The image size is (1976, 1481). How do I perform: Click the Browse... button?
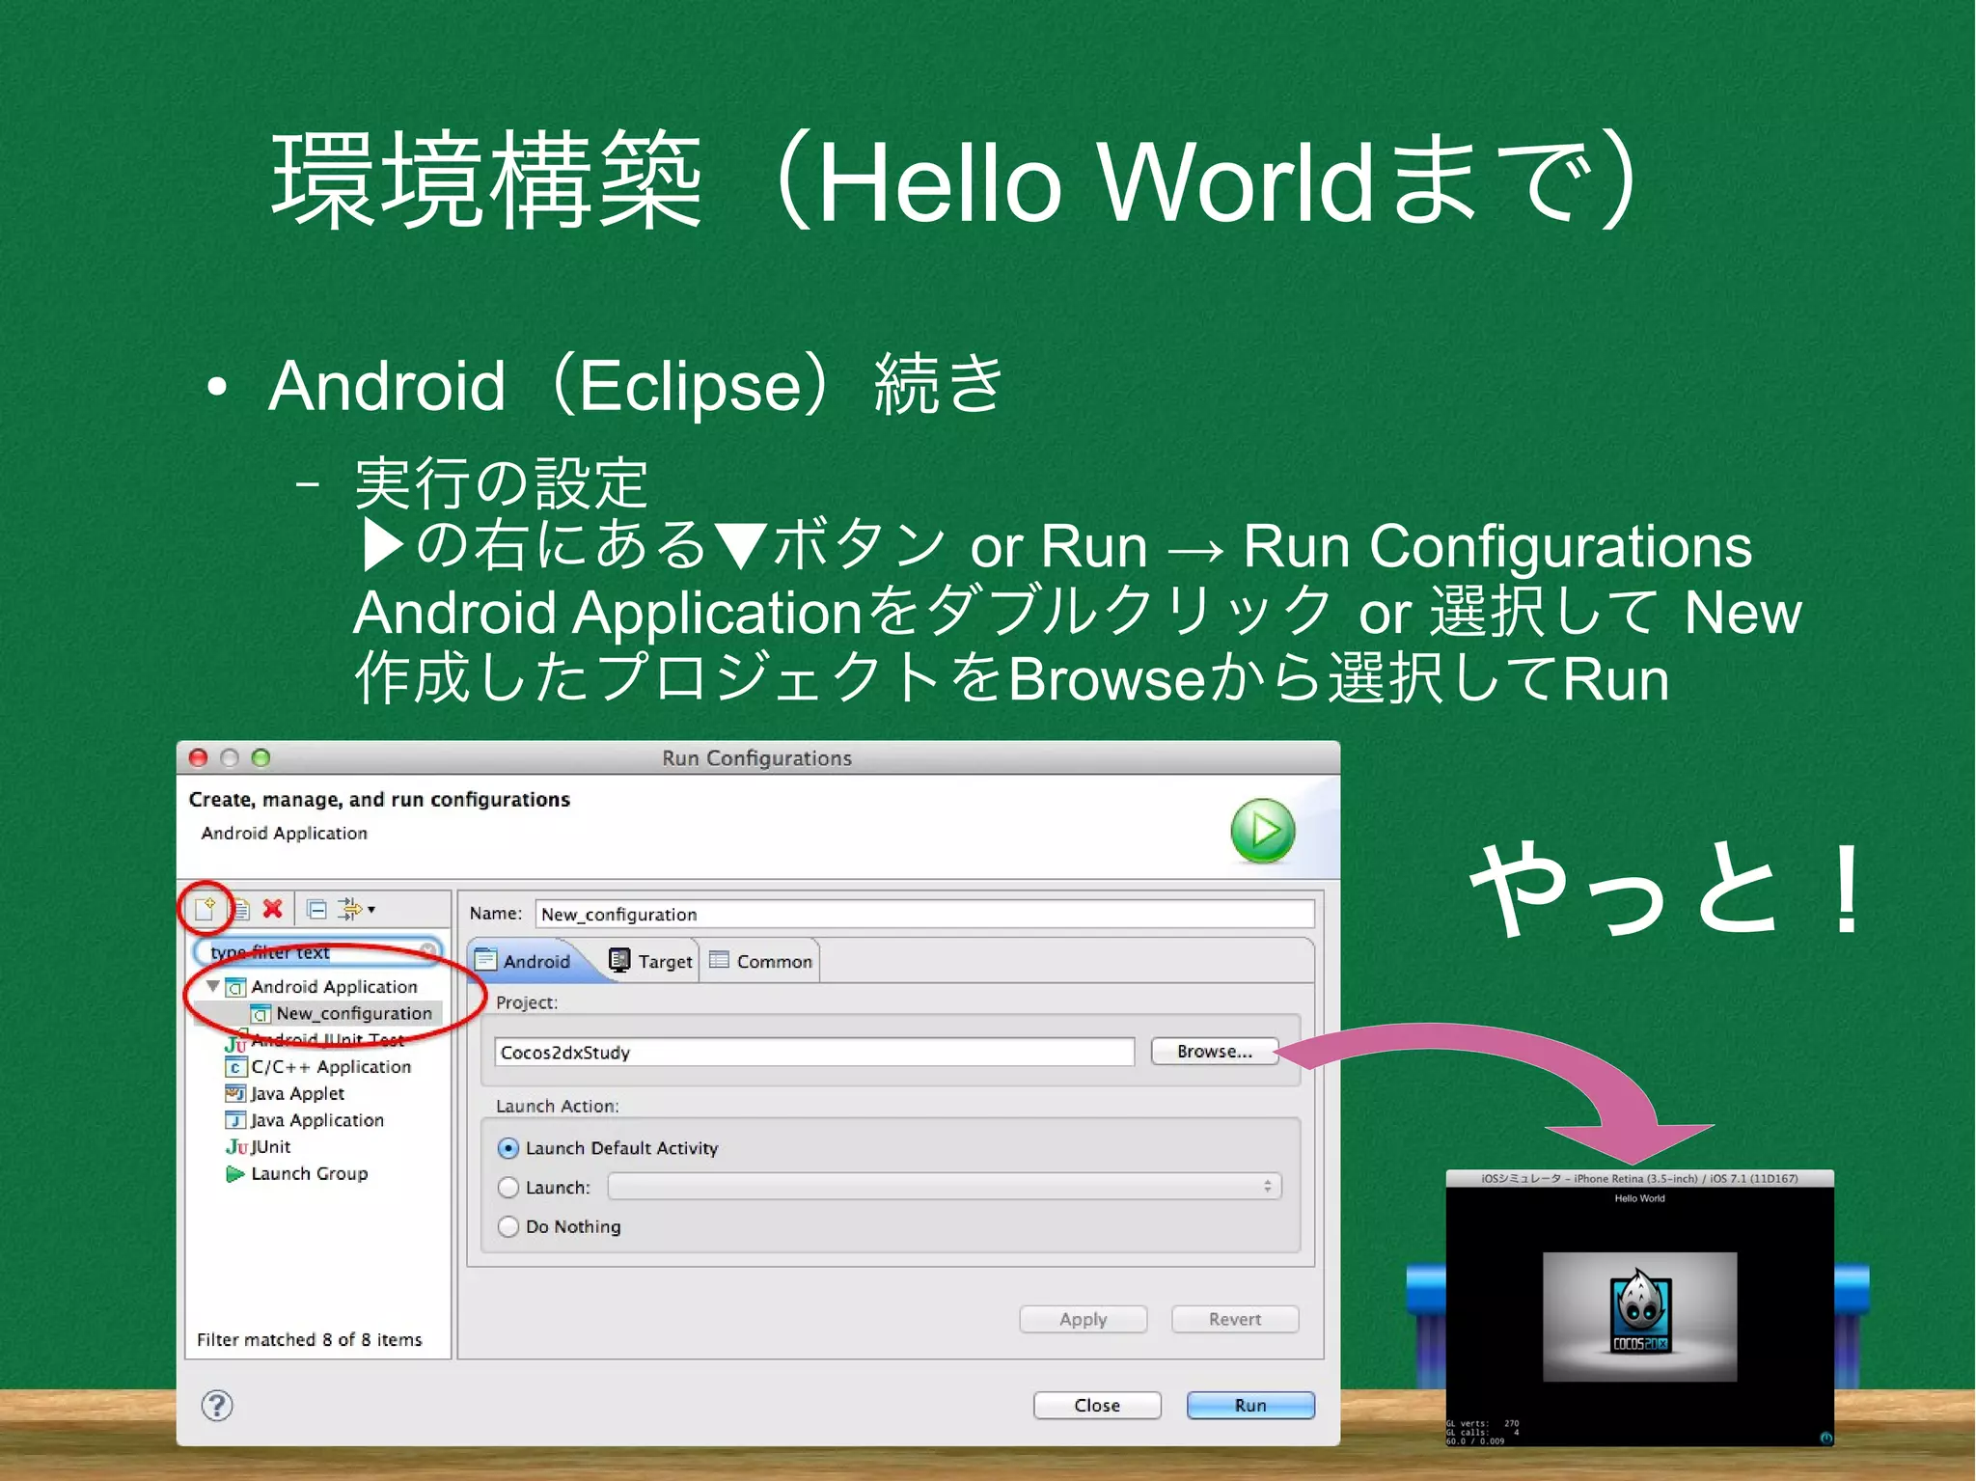[x=1214, y=1051]
